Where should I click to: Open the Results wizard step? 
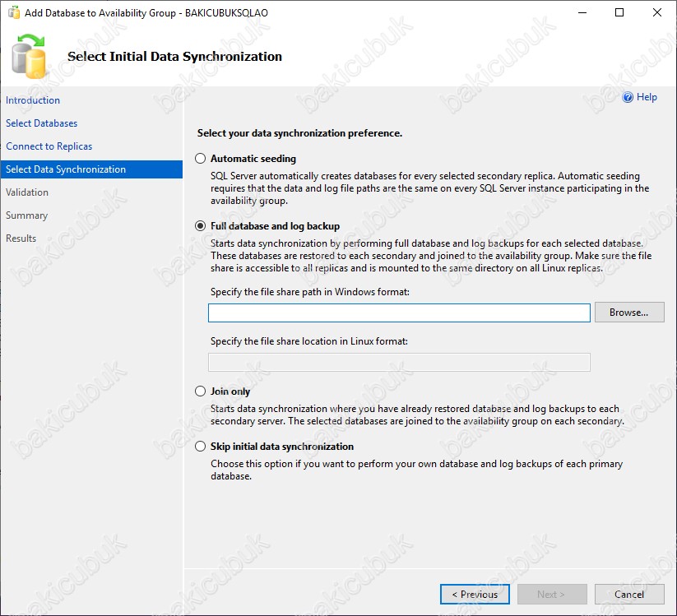[x=21, y=239]
